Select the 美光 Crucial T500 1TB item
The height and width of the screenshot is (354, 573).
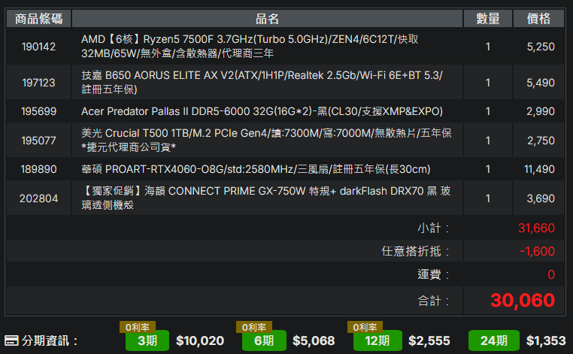point(266,140)
